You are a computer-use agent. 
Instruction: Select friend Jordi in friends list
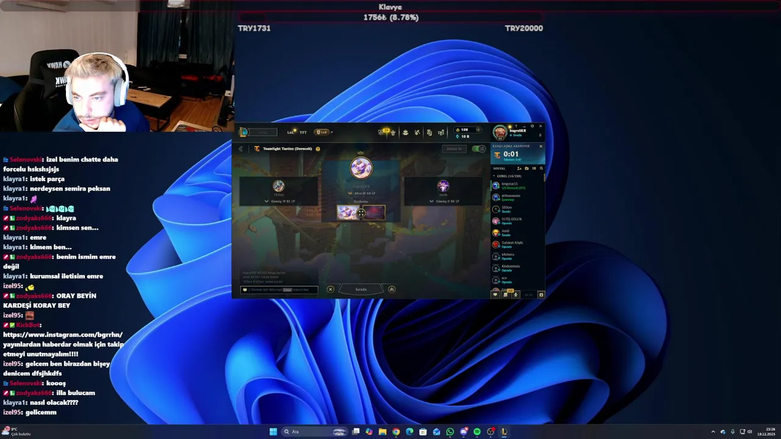coord(517,233)
